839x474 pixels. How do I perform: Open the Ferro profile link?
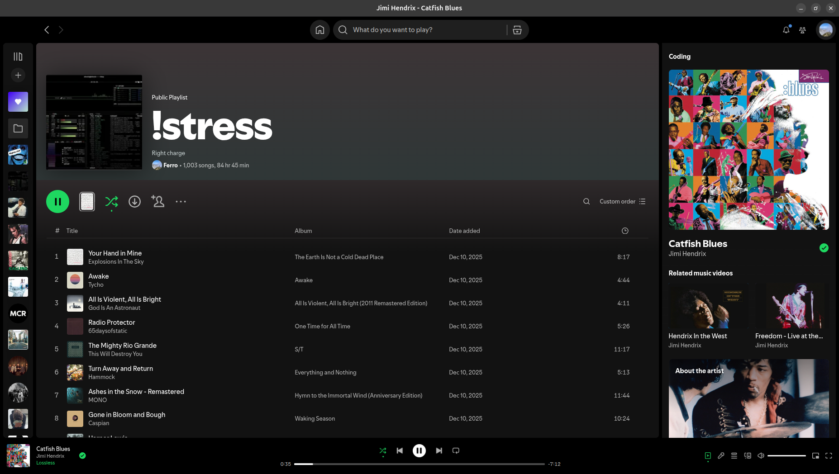[x=170, y=166]
